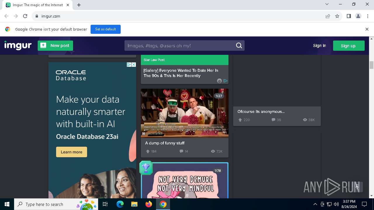This screenshot has height=210, width=374.
Task: Launch Firefox from taskbar
Action: click(x=149, y=204)
